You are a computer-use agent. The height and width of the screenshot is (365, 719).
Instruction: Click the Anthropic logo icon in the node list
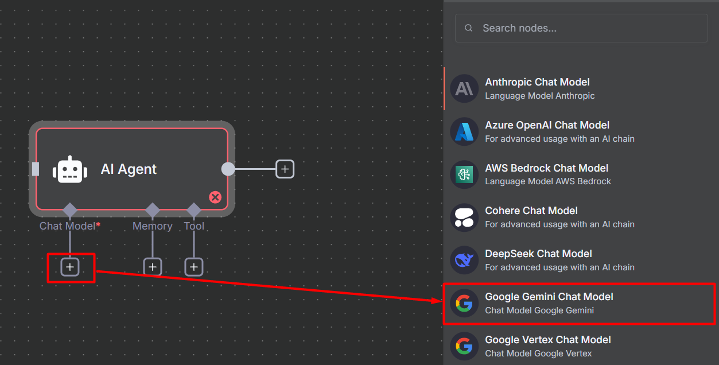(464, 88)
